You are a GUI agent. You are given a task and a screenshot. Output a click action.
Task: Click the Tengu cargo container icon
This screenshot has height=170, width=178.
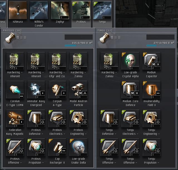tap(104, 38)
